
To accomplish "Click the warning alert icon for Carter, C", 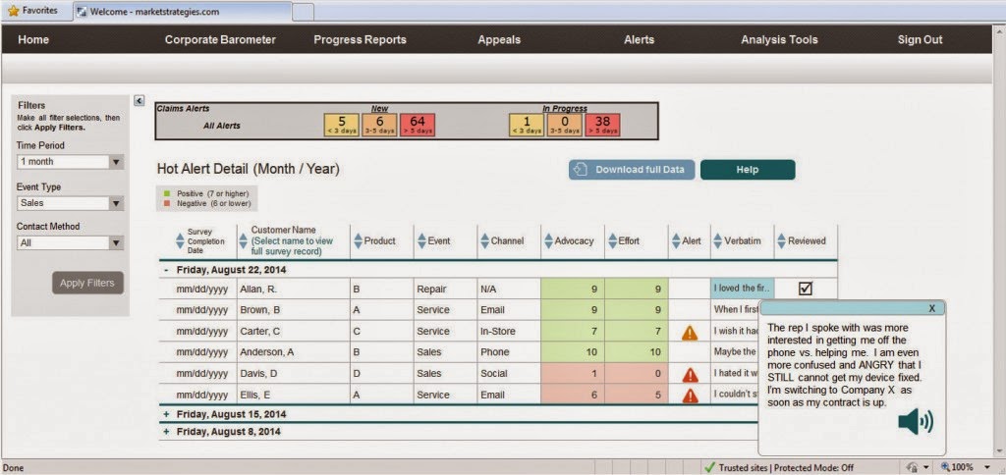I will pyautogui.click(x=690, y=333).
